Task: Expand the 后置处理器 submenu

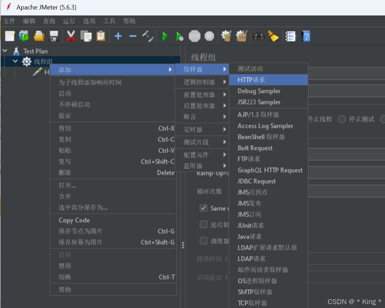Action: point(202,106)
